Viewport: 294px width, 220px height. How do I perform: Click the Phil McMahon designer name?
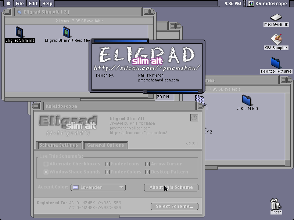pyautogui.click(x=151, y=75)
